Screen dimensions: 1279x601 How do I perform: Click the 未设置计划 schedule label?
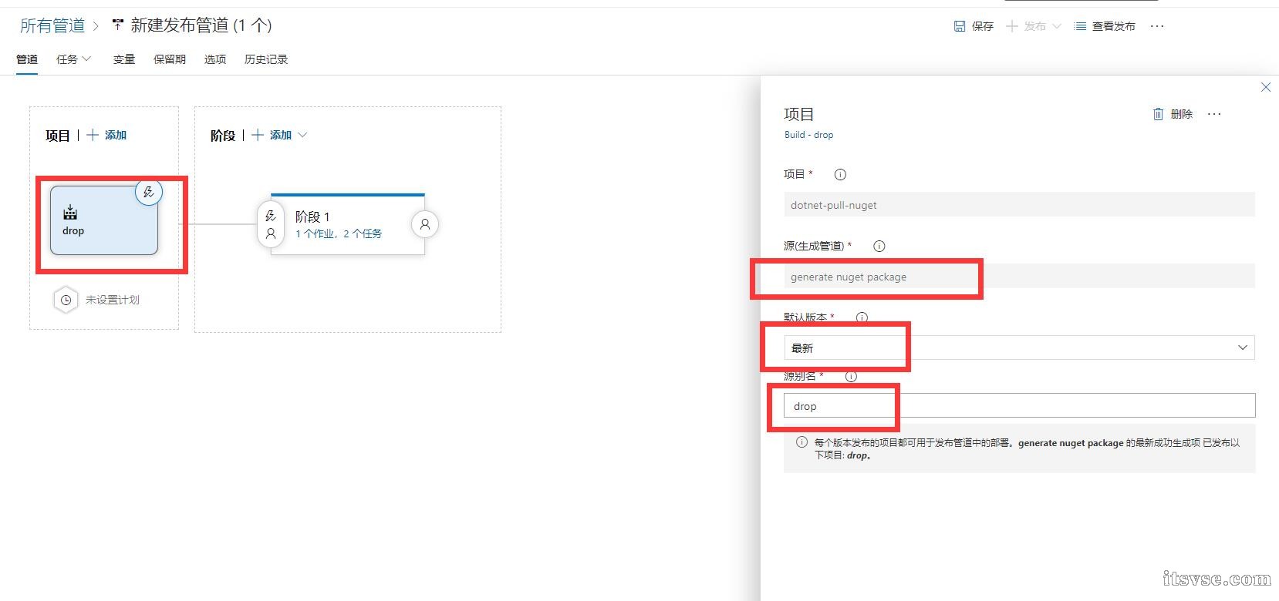[x=113, y=300]
